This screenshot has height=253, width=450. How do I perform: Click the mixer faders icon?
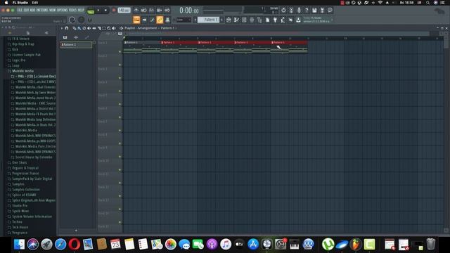pos(252,20)
